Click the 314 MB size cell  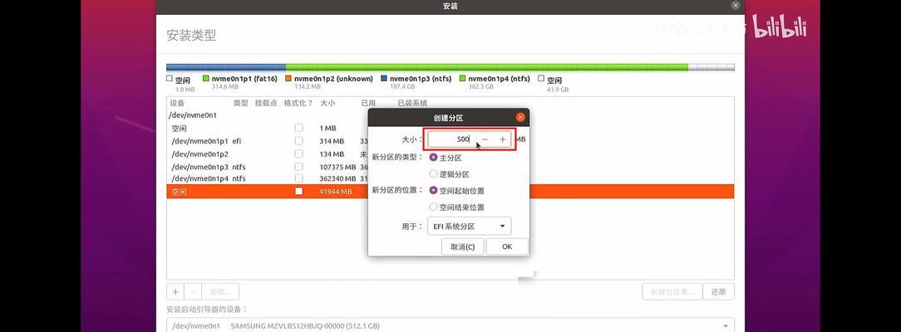(332, 140)
